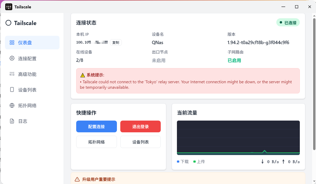Switch to the 高级功能 page
The image size is (316, 184).
(27, 74)
